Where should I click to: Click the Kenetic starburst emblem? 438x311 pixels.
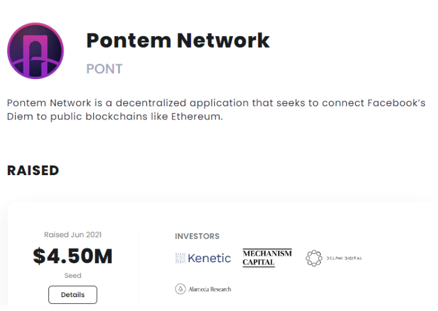click(x=180, y=258)
